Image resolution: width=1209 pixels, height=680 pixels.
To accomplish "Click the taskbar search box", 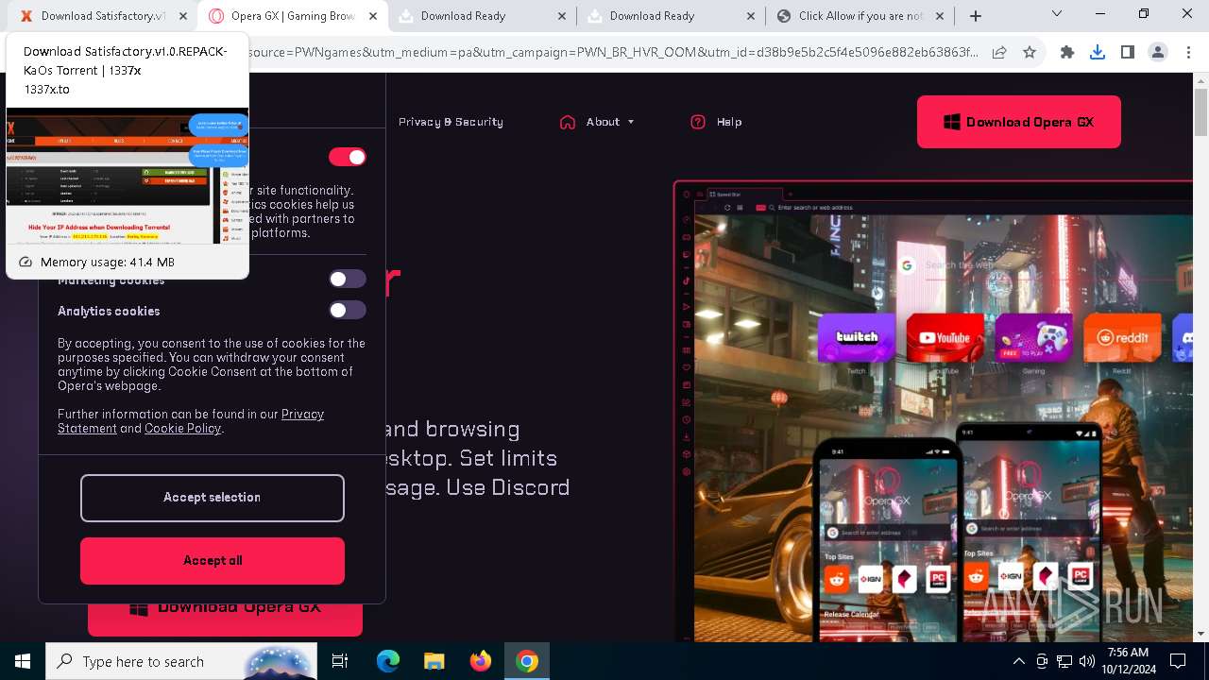I will (x=181, y=661).
